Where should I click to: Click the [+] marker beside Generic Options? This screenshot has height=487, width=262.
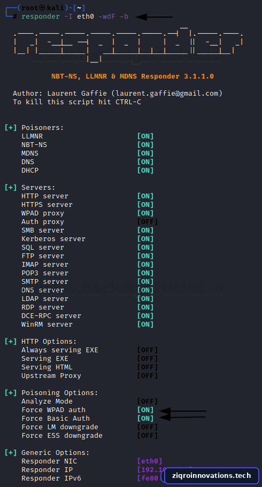(x=11, y=453)
